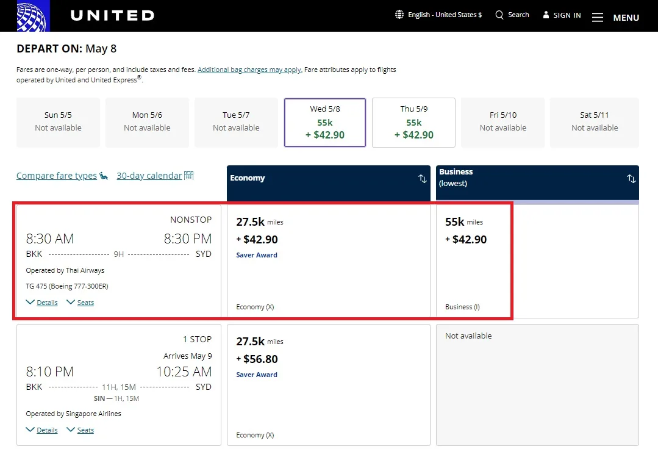Viewport: 658px width, 449px height.
Task: Choose 27.5k miles + $56.80 economy fare
Action: pos(329,385)
